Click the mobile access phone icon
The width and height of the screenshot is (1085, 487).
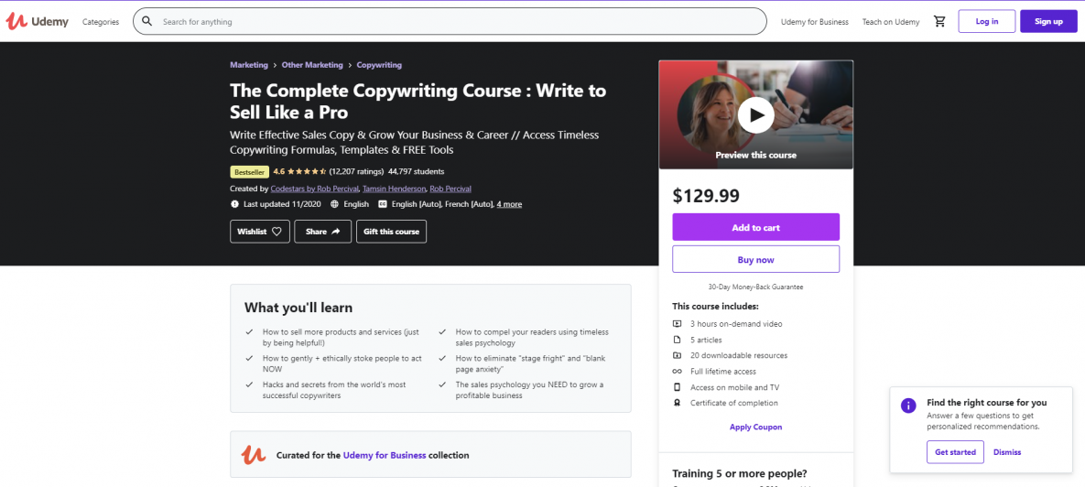pos(677,387)
